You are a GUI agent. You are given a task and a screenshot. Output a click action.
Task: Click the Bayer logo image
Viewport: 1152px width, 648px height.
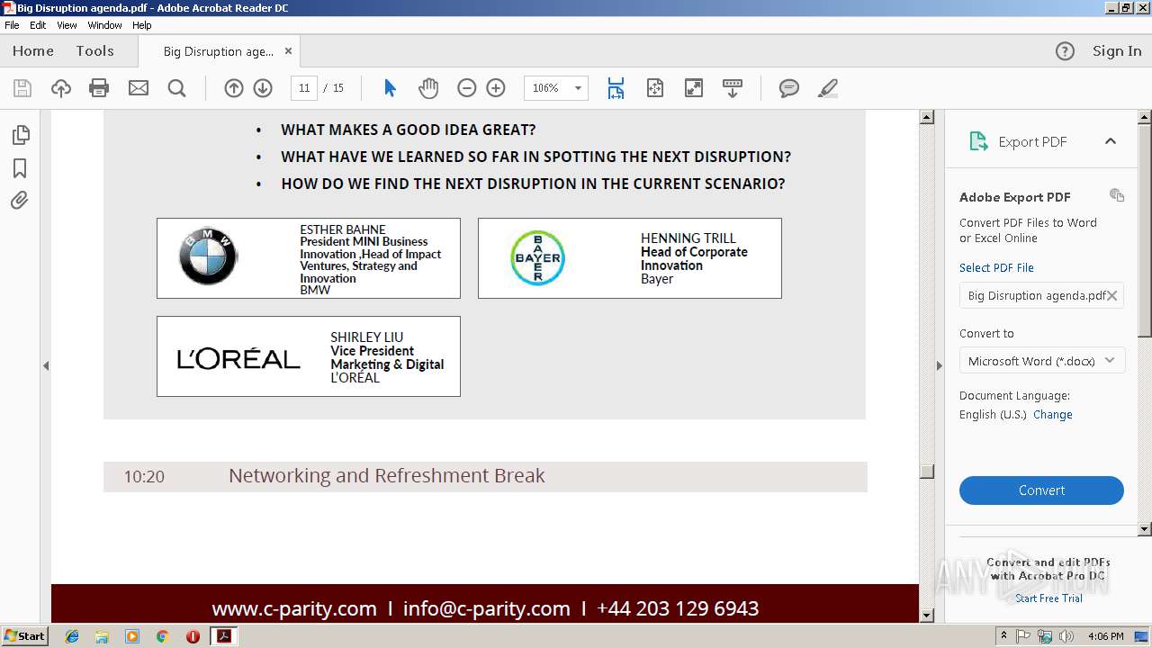[x=537, y=258]
